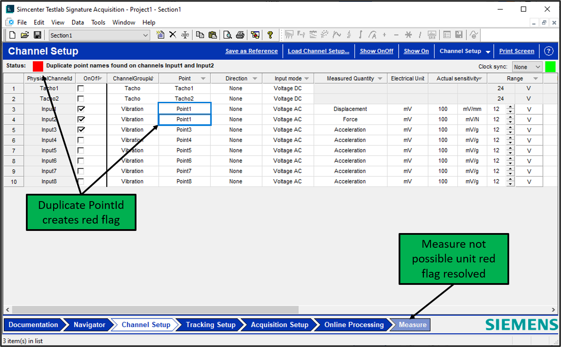Click the yellow question mark help icon
Image resolution: width=561 pixels, height=347 pixels.
click(270, 35)
